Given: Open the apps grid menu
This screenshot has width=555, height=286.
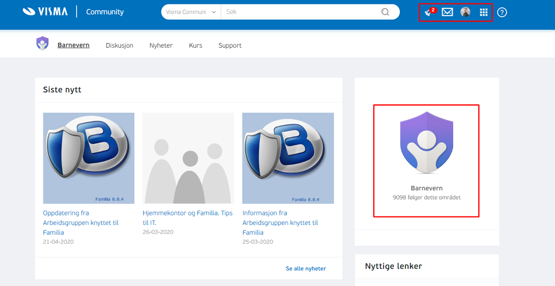Looking at the screenshot, I should [483, 12].
